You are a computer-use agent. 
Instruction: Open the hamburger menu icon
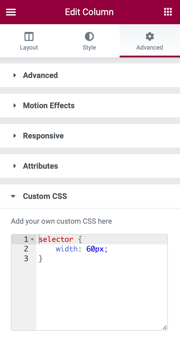11,12
